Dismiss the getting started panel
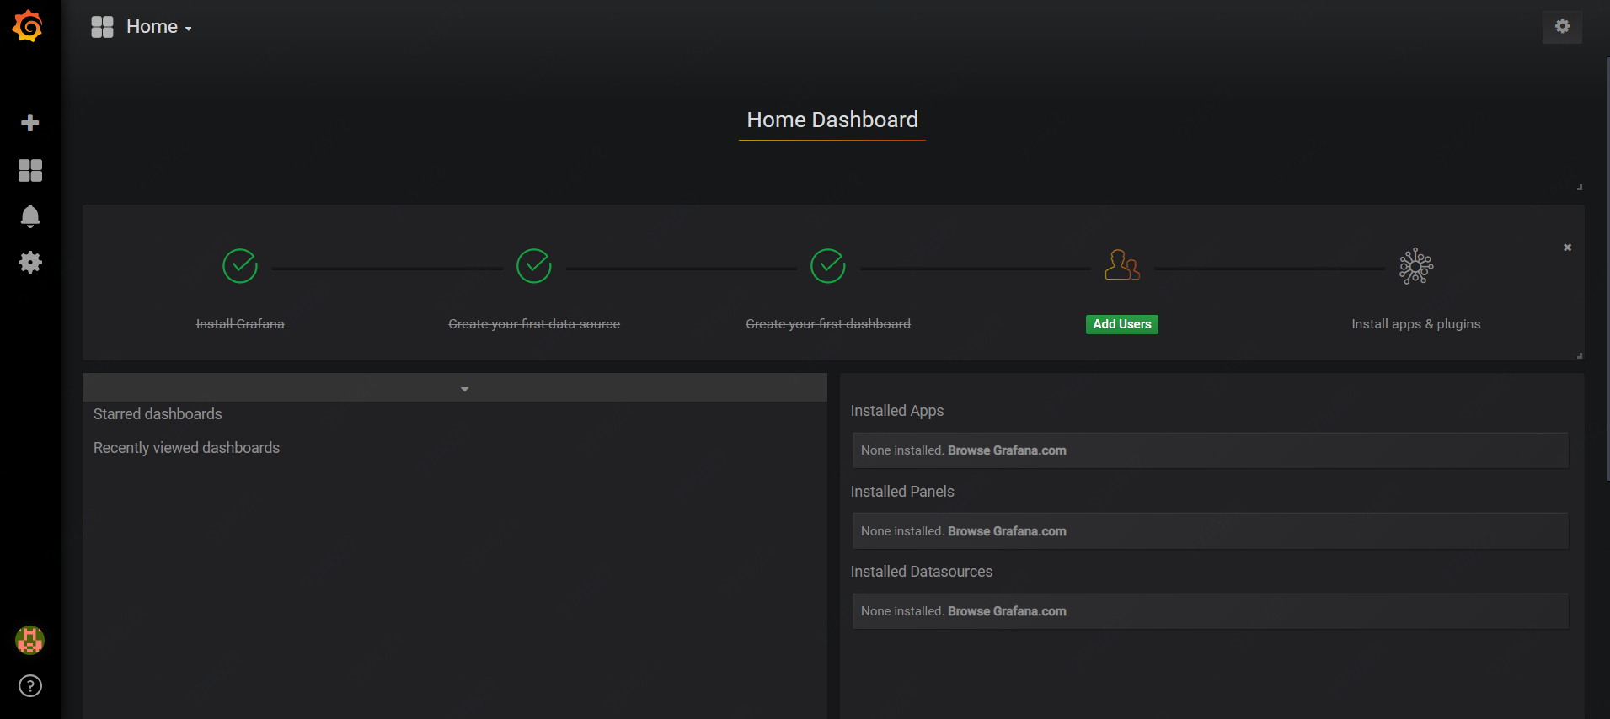1610x719 pixels. (1568, 248)
